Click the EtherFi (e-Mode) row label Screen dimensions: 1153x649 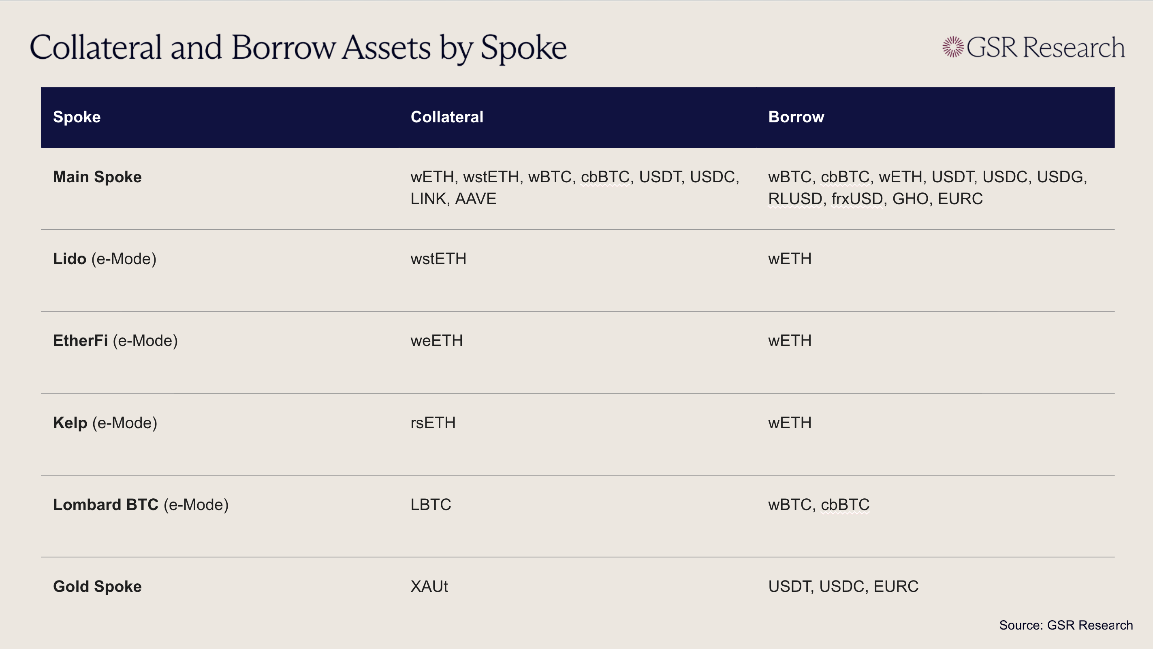115,341
